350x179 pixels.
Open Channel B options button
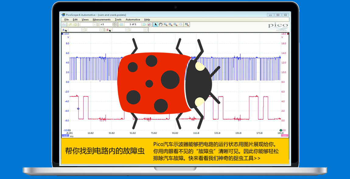[109, 30]
